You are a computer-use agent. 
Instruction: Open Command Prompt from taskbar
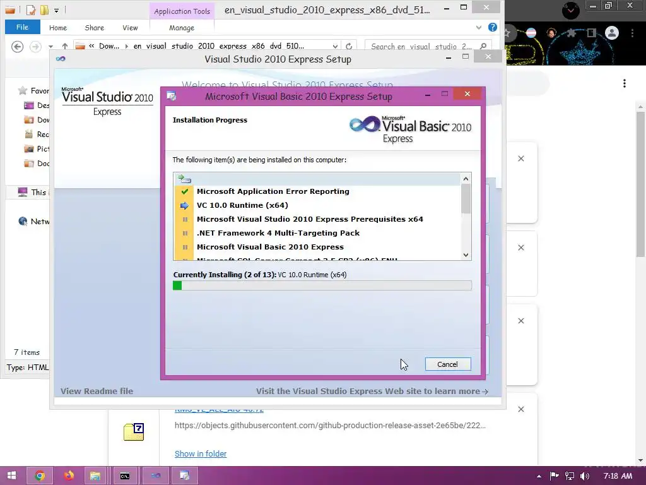(x=125, y=476)
